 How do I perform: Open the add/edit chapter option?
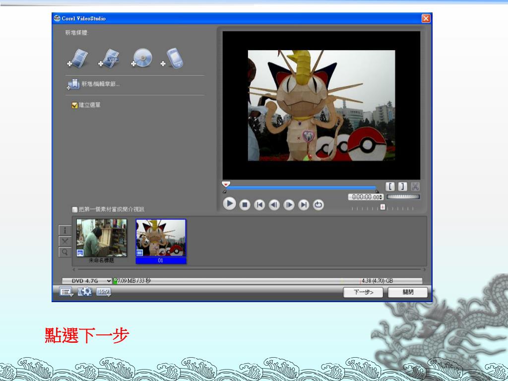coord(93,84)
